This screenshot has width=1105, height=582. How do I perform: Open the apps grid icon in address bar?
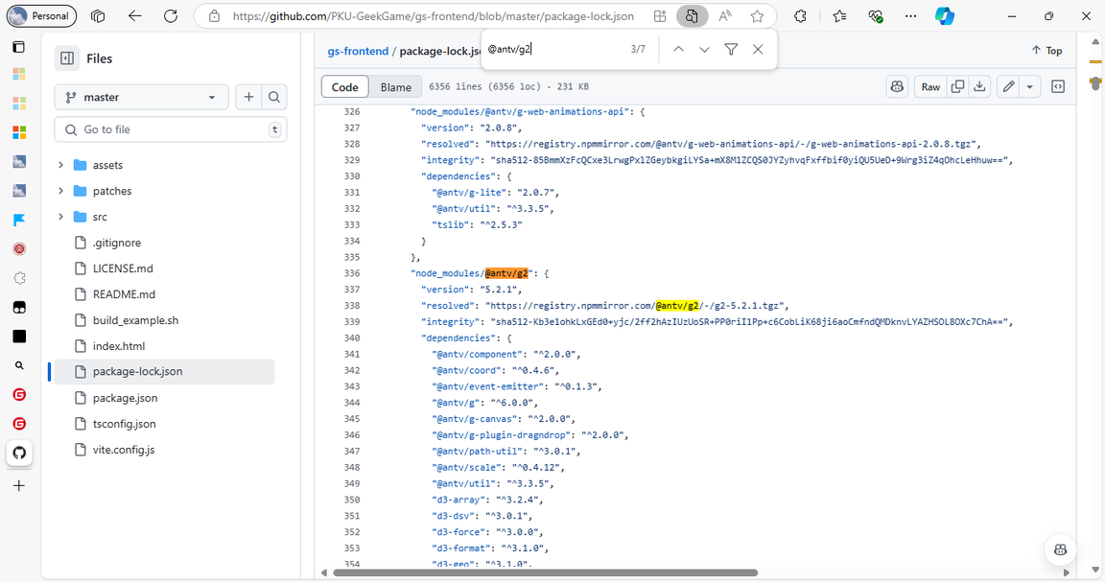point(660,15)
